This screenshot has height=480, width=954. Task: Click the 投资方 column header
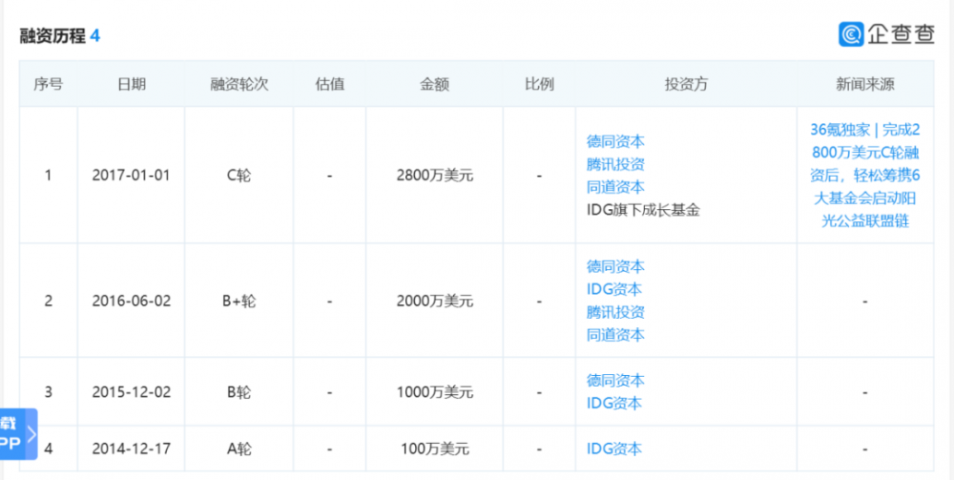(686, 84)
